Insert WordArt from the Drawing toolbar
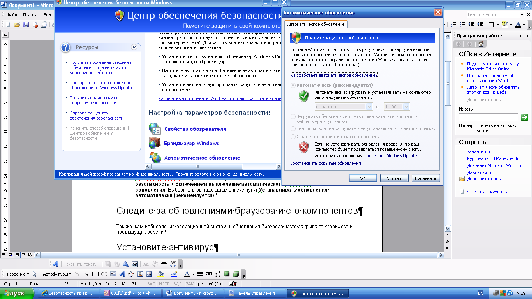Screen dimensions: 532x299 click(x=122, y=274)
